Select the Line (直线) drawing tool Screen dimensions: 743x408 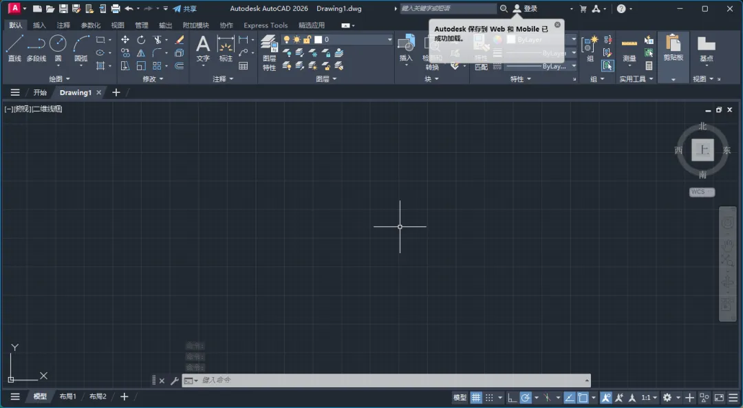click(x=14, y=48)
